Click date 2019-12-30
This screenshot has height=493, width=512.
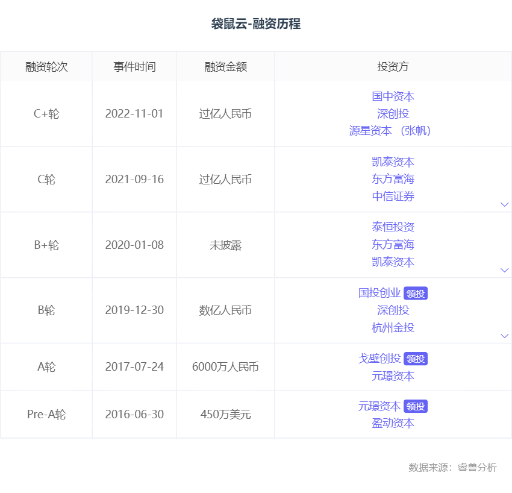pos(134,310)
